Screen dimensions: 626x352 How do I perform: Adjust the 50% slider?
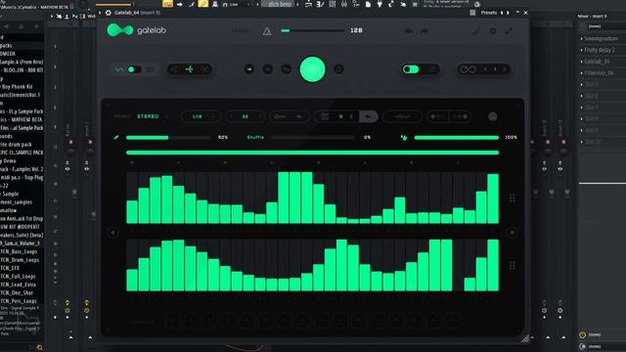click(168, 137)
